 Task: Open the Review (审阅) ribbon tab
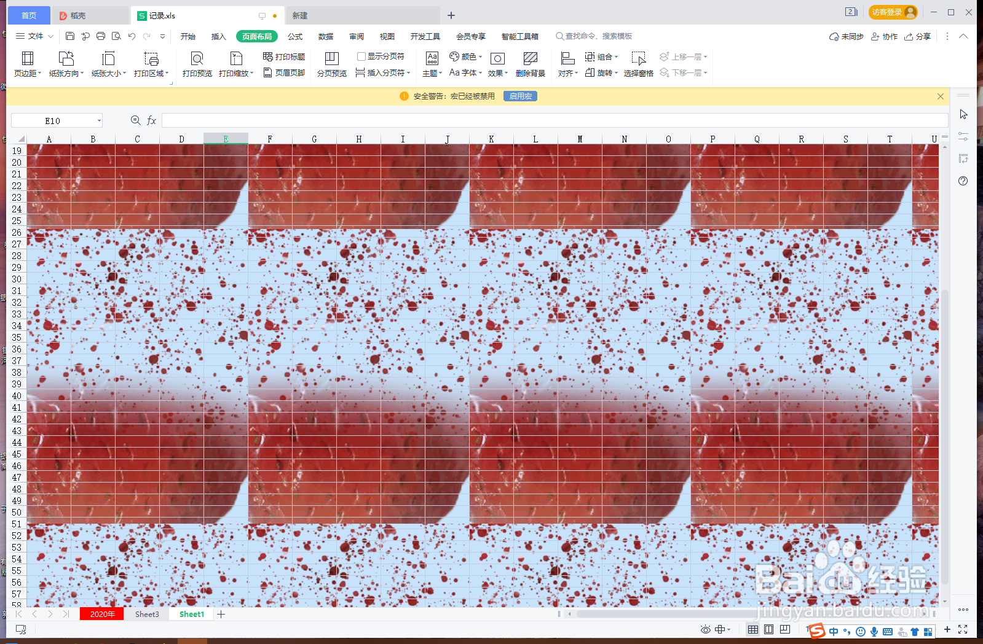(357, 36)
